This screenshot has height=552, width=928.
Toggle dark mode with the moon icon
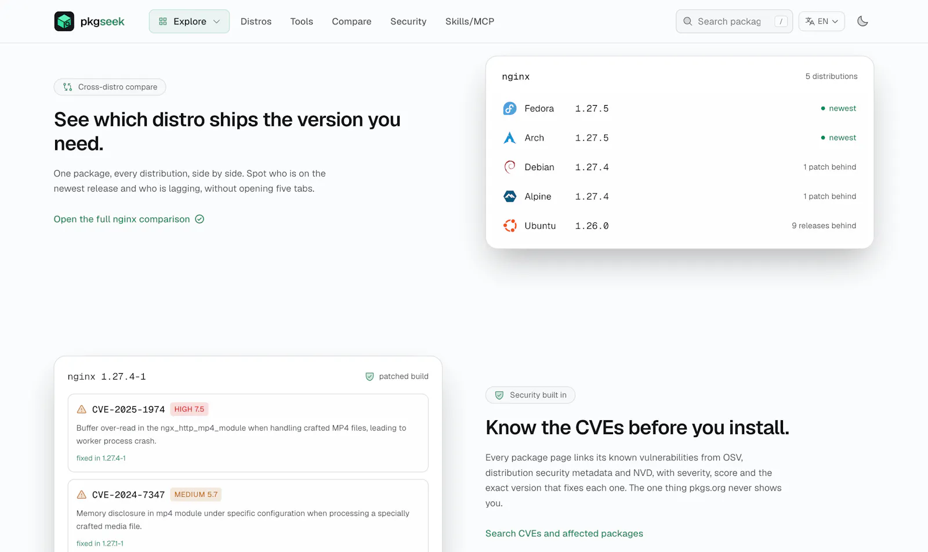862,21
